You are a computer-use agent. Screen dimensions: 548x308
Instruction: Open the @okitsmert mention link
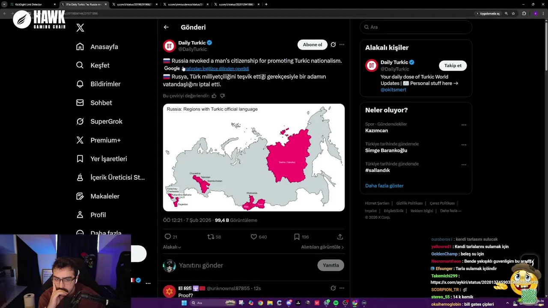click(x=393, y=90)
